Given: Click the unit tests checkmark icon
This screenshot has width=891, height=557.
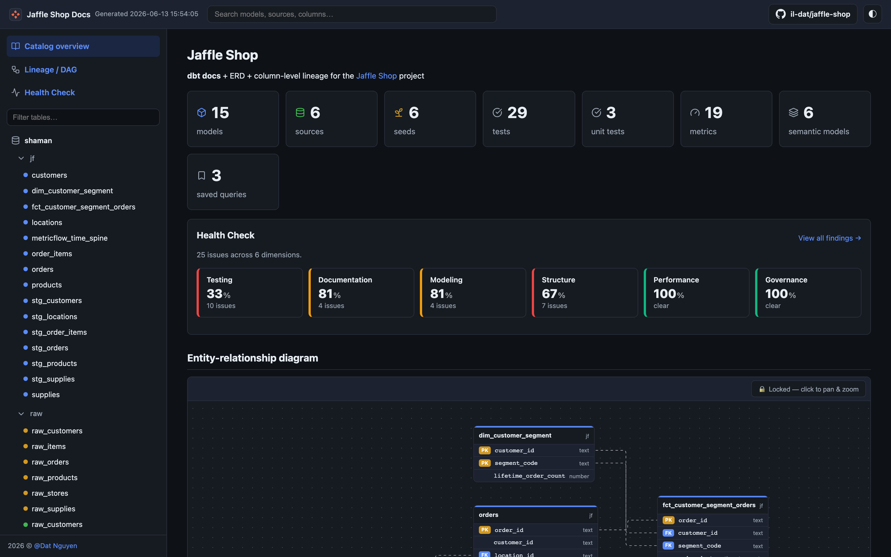Looking at the screenshot, I should [596, 112].
